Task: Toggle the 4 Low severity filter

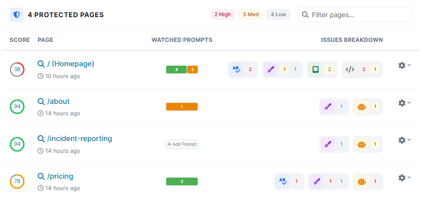Action: pyautogui.click(x=278, y=15)
